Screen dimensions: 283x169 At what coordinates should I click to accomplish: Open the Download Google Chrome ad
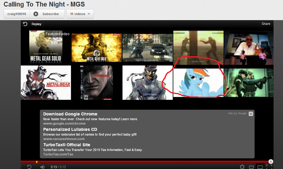pyautogui.click(x=70, y=114)
